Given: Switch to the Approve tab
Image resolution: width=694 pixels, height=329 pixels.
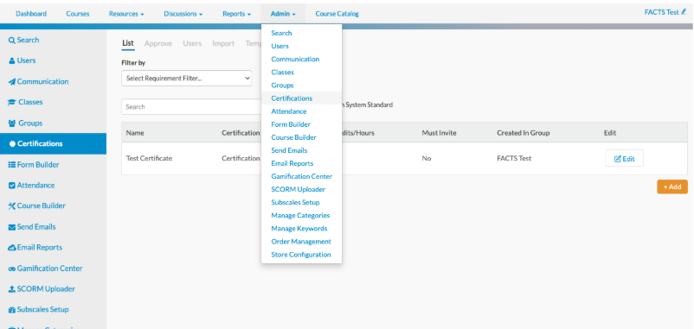Looking at the screenshot, I should pyautogui.click(x=158, y=44).
